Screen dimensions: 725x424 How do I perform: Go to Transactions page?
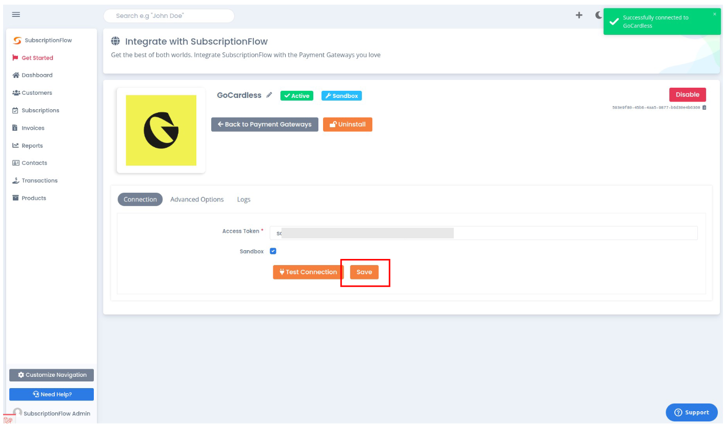pyautogui.click(x=39, y=180)
